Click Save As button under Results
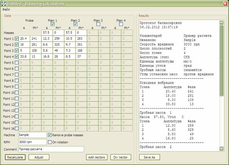229x165 pixels. point(149,157)
